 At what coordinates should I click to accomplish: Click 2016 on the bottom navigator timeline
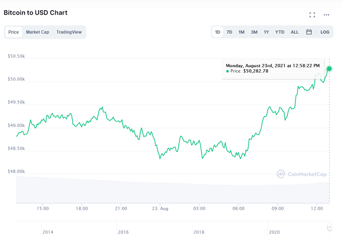(124, 232)
